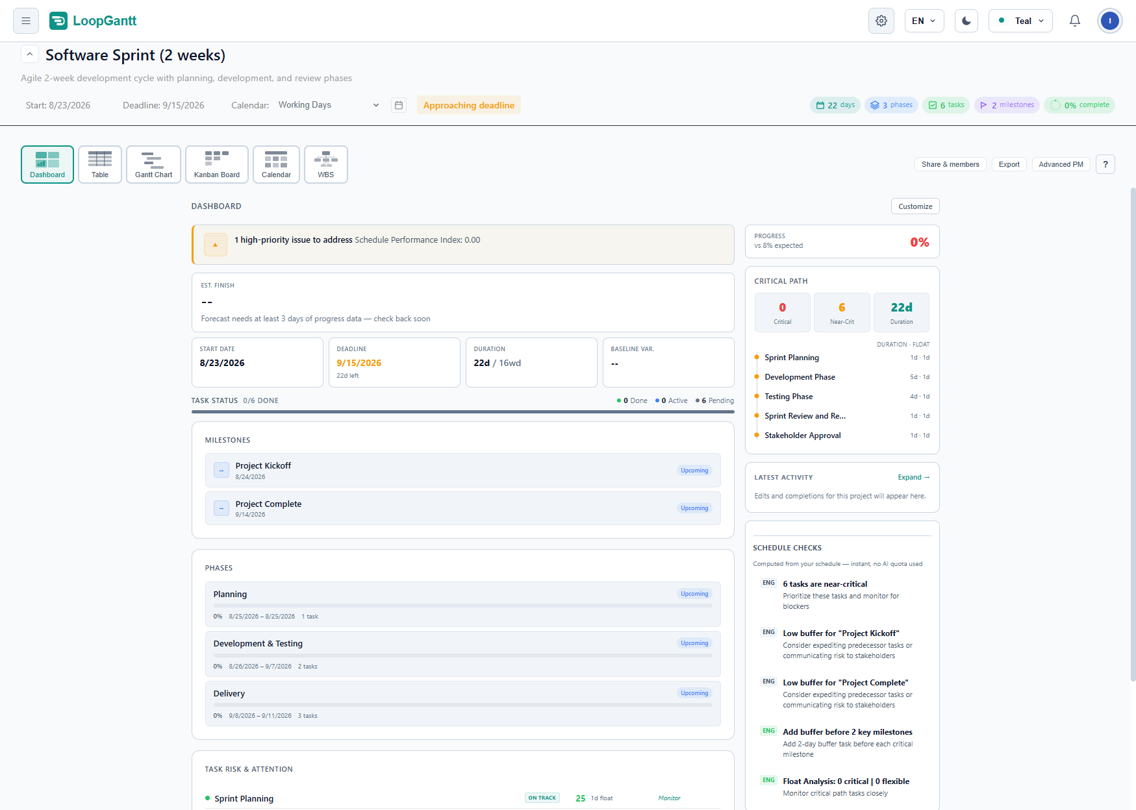Select Stakeholder Approval in critical path
This screenshot has height=810, width=1136.
tap(842, 436)
